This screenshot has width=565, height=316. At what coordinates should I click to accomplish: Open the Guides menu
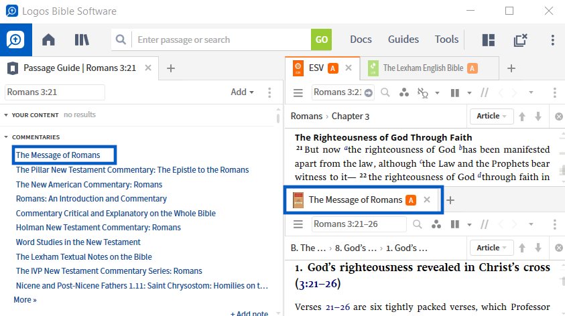(x=403, y=39)
